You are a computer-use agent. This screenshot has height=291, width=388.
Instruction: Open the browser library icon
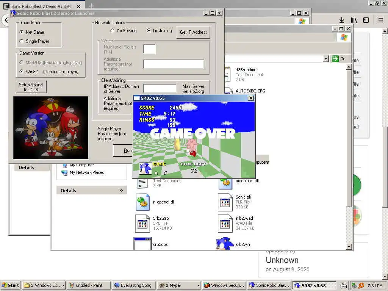click(354, 20)
